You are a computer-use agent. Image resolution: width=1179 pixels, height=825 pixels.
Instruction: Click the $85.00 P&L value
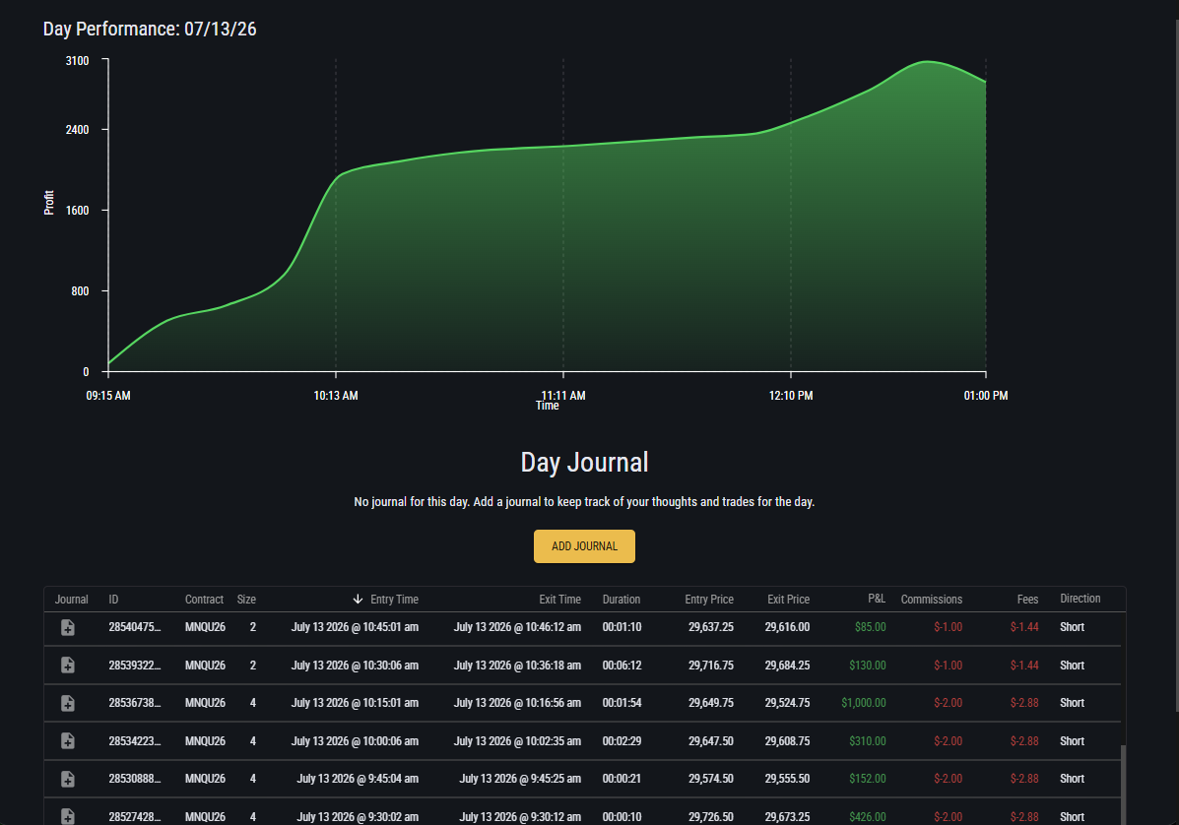pos(870,627)
